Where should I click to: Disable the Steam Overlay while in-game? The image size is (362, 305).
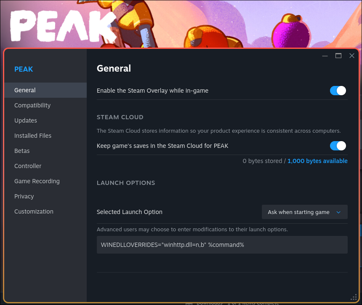click(x=338, y=91)
